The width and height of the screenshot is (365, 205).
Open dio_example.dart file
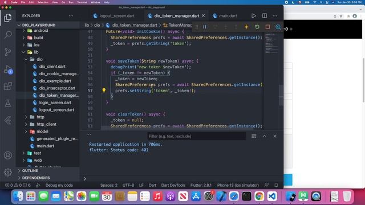pos(55,81)
